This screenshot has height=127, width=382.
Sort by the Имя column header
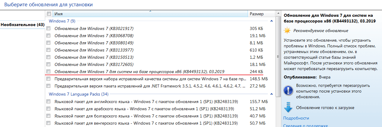click(150, 14)
